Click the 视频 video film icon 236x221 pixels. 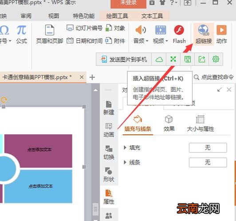(x=161, y=30)
